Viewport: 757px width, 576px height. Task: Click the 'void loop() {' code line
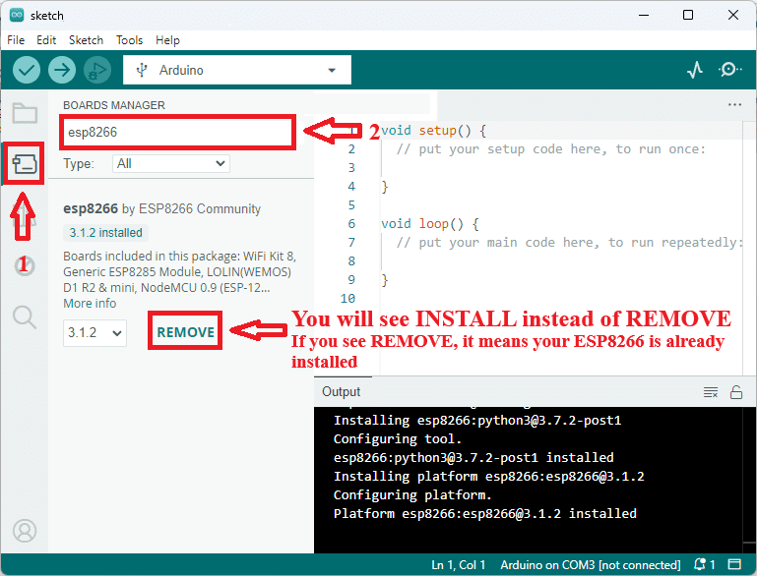click(x=429, y=224)
